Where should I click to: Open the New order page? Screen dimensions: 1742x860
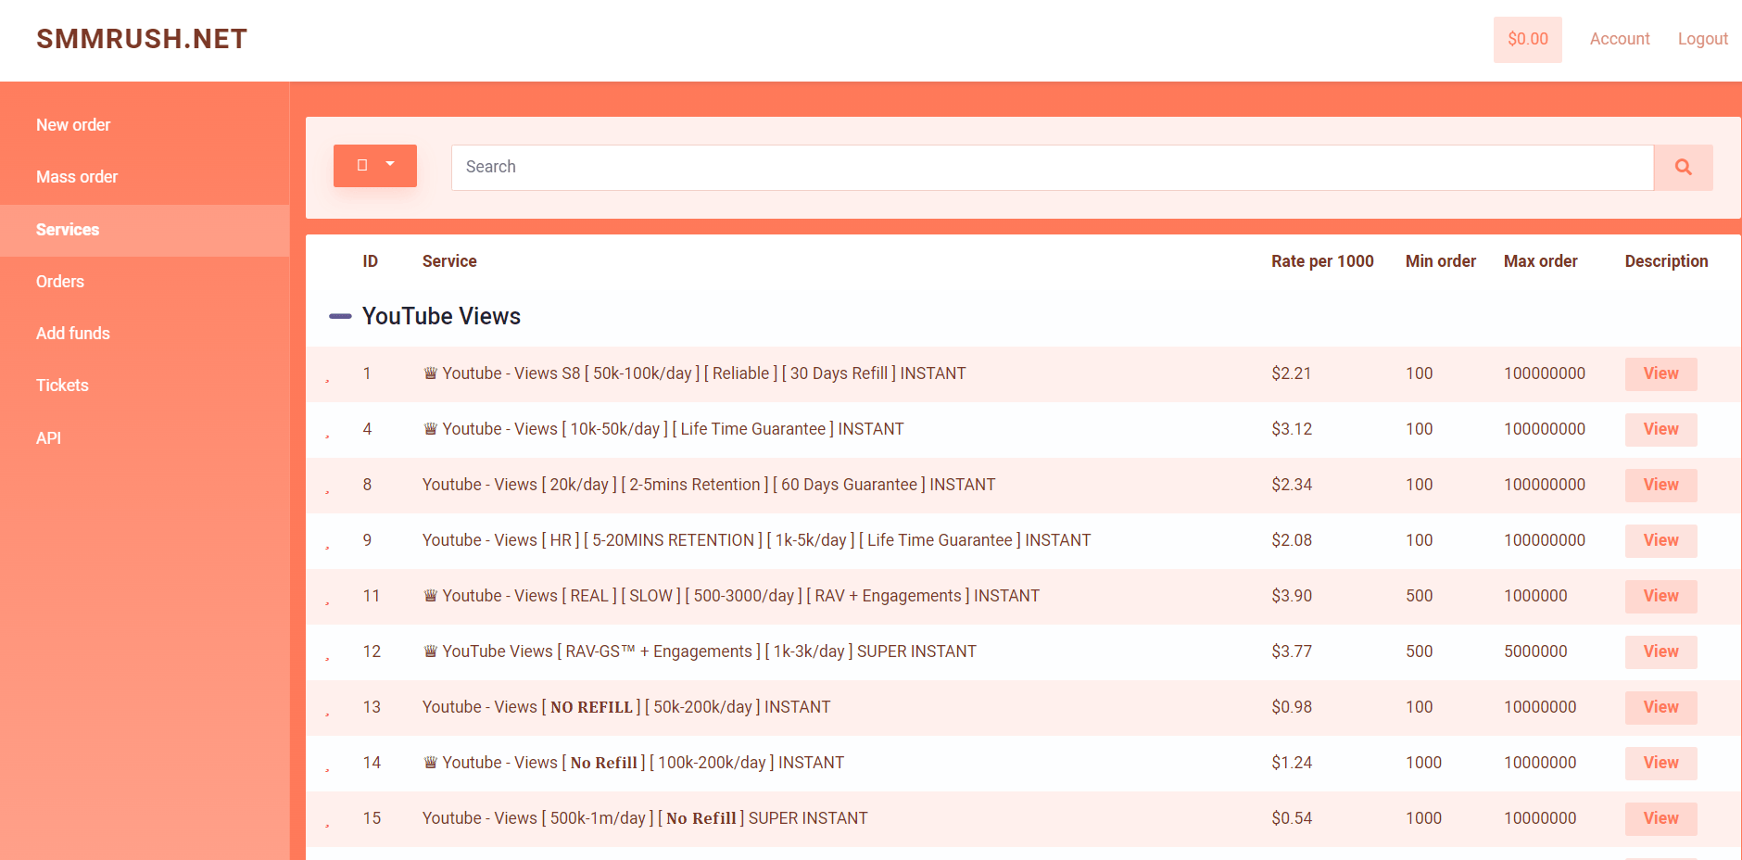pyautogui.click(x=73, y=125)
